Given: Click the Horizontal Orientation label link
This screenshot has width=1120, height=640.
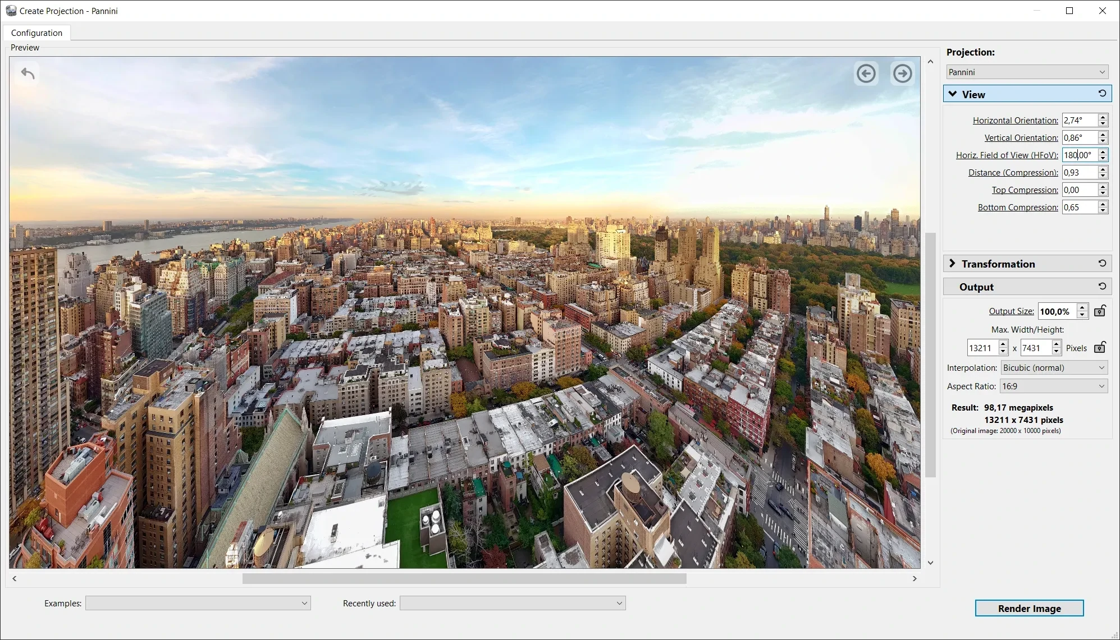Looking at the screenshot, I should click(x=1015, y=120).
